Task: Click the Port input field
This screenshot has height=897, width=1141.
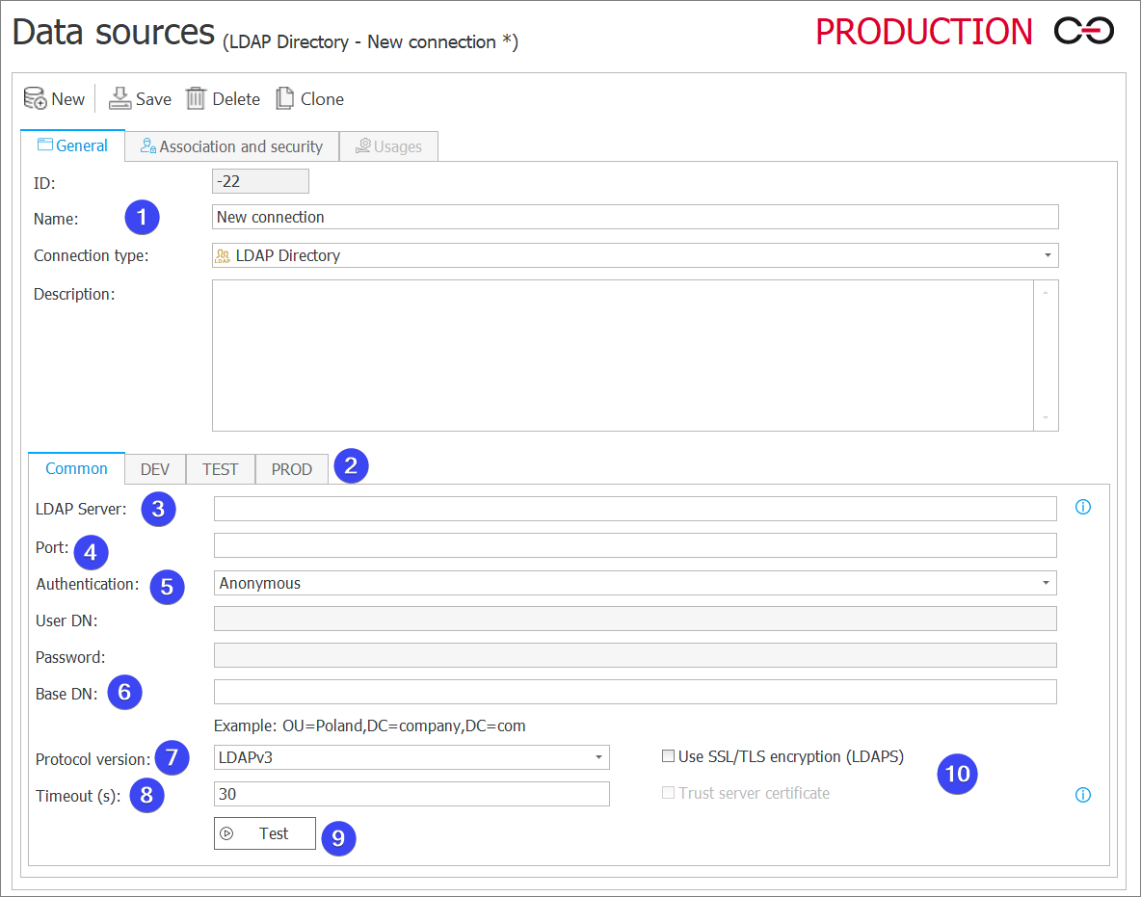Action: click(635, 545)
